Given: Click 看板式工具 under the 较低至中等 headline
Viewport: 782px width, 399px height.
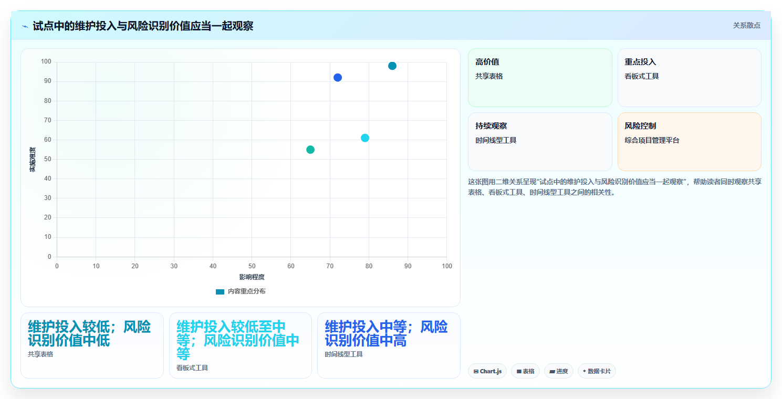Looking at the screenshot, I should 192,368.
